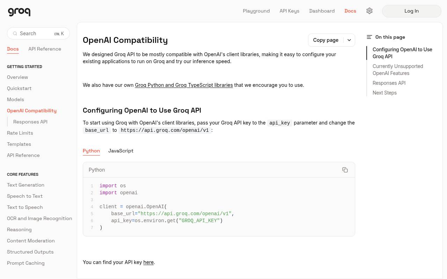This screenshot has height=279, width=447.
Task: Open the Text to Speech docs page
Action: [x=25, y=207]
